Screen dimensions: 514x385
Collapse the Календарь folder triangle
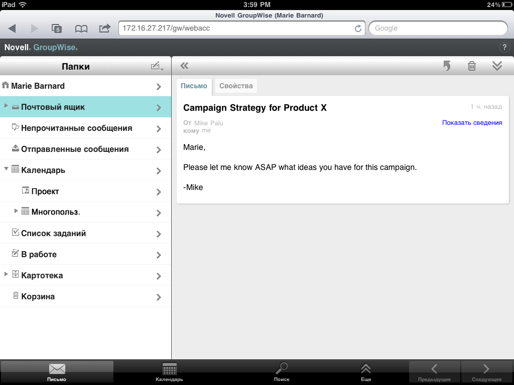[6, 169]
